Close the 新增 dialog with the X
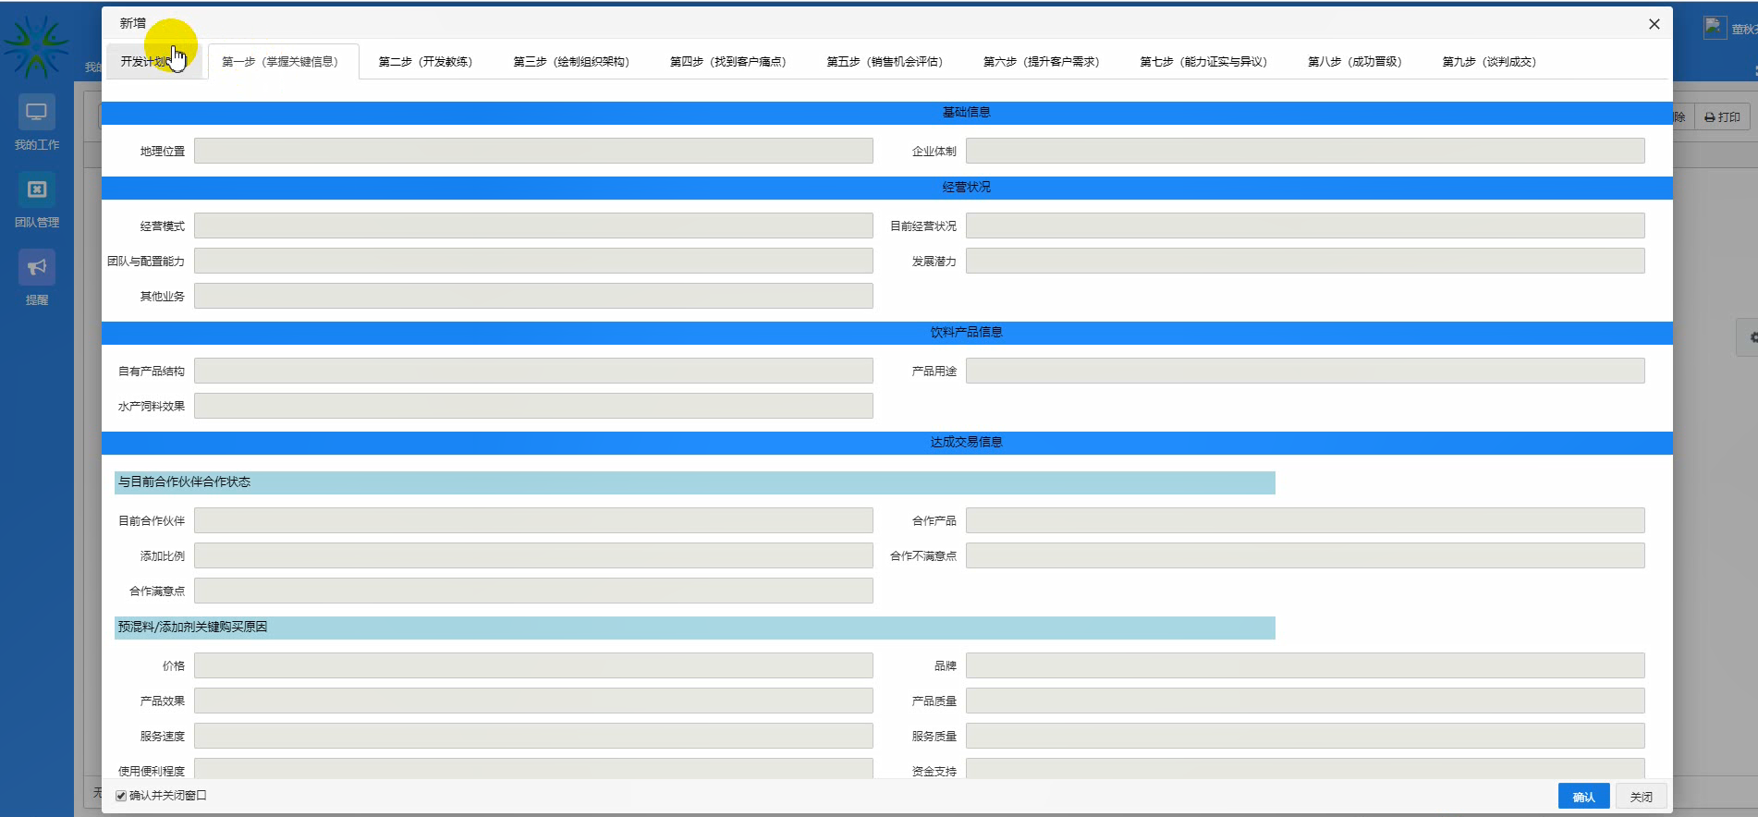Image resolution: width=1758 pixels, height=817 pixels. (x=1654, y=24)
